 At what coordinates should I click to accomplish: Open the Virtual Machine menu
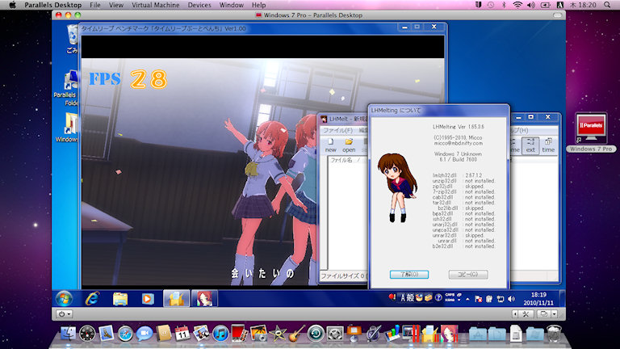[x=155, y=5]
